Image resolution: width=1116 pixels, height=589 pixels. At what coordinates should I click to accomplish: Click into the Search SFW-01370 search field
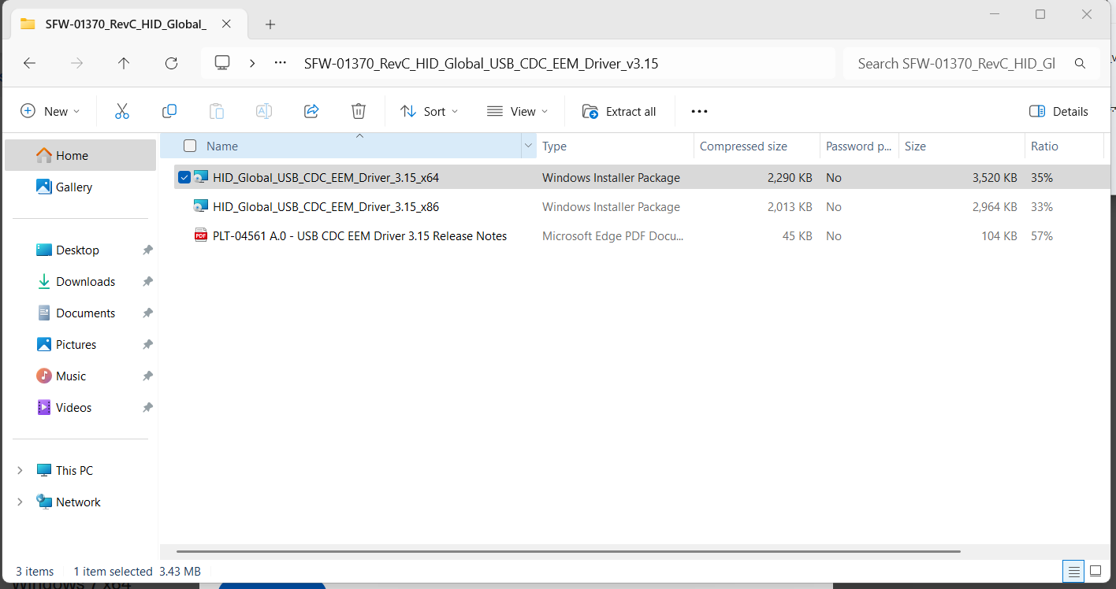[956, 64]
